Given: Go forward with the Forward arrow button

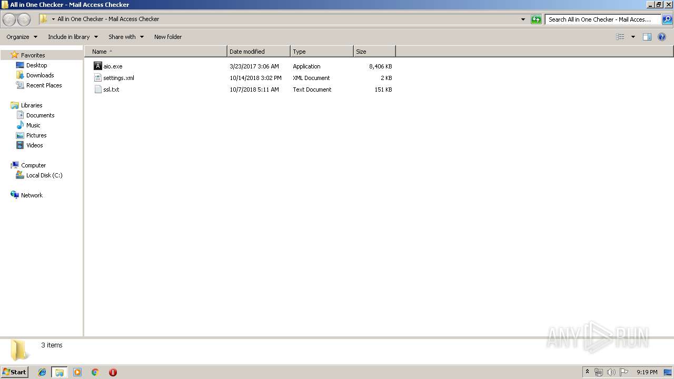Looking at the screenshot, I should click(x=24, y=19).
